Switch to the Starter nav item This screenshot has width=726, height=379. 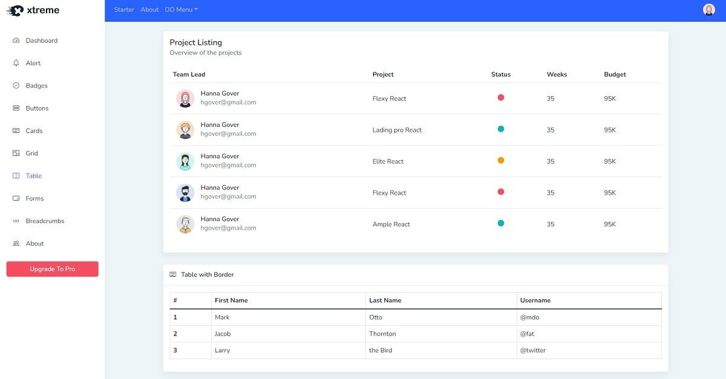(124, 9)
